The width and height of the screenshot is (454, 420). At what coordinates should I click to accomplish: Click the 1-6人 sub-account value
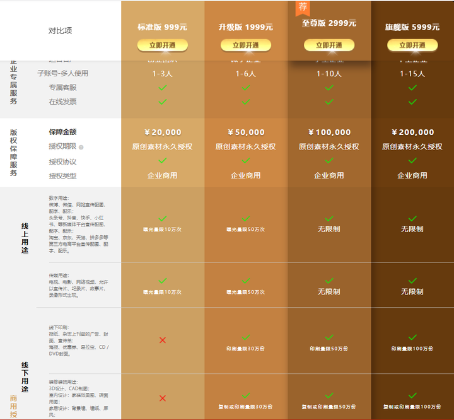246,74
